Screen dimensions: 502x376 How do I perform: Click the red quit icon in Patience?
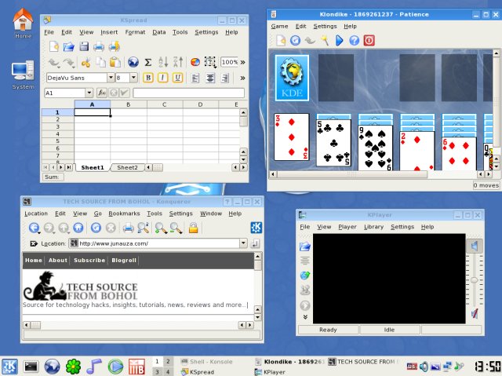coord(369,40)
